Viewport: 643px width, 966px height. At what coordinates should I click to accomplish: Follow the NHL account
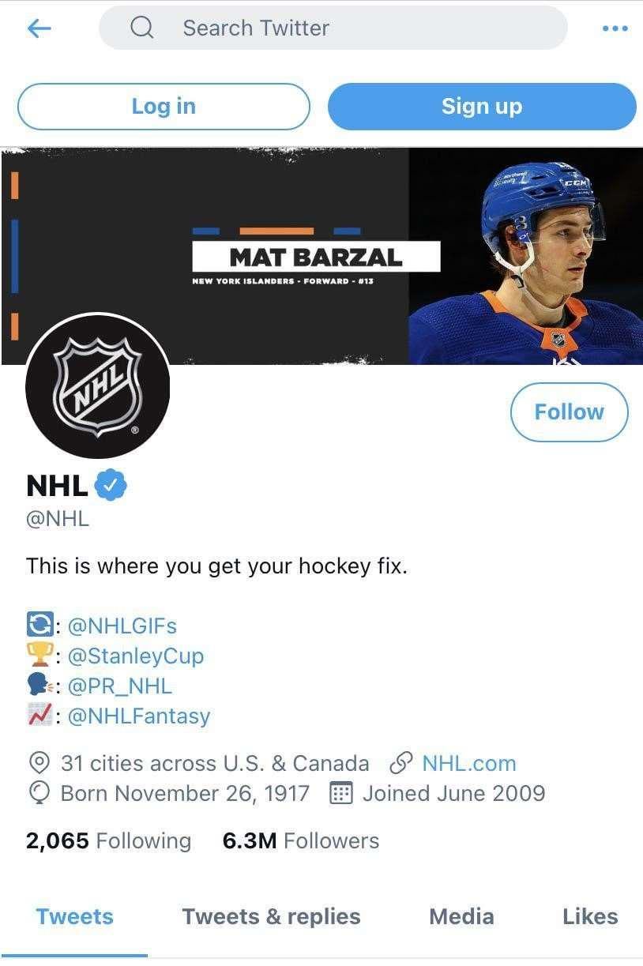click(569, 412)
